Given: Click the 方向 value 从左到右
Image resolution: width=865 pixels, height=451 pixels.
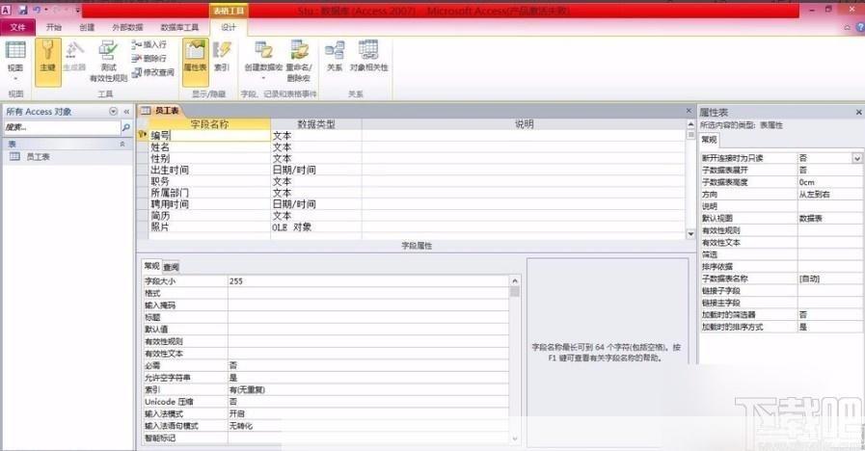Looking at the screenshot, I should 829,195.
